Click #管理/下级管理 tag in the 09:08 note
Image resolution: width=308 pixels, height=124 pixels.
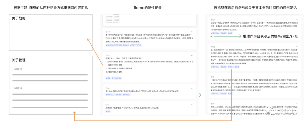pyautogui.click(x=234, y=67)
